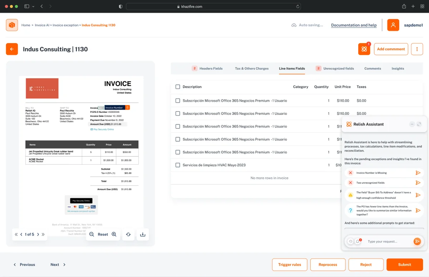Image resolution: width=429 pixels, height=277 pixels.
Task: Rotate the invoice preview
Action: [128, 235]
